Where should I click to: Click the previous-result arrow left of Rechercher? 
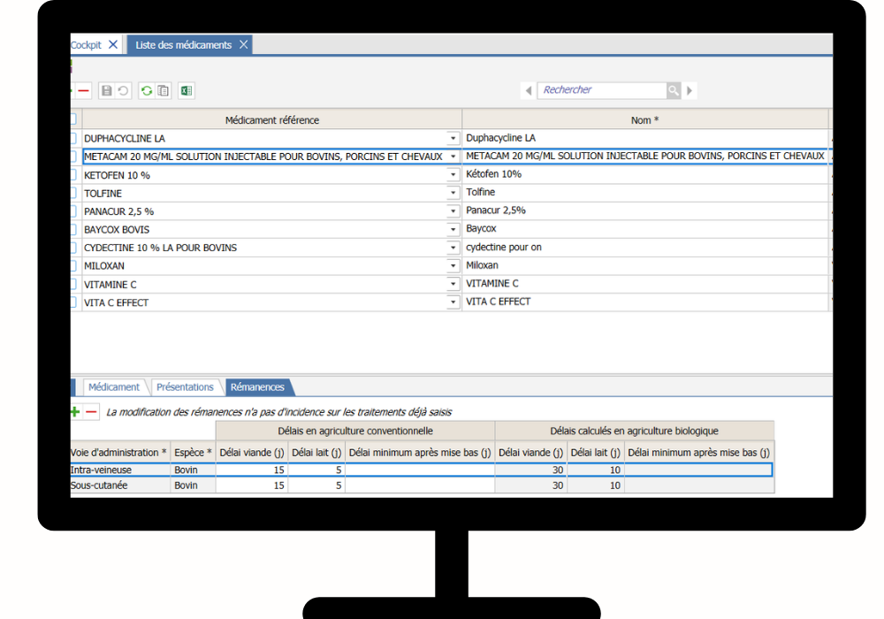click(529, 90)
